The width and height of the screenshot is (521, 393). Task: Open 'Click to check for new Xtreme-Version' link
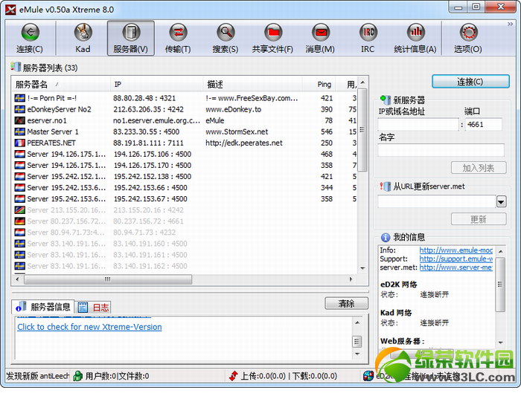90,327
